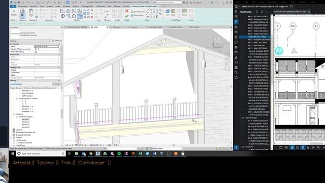Collapse the Constraints section in Properties

coord(59,44)
